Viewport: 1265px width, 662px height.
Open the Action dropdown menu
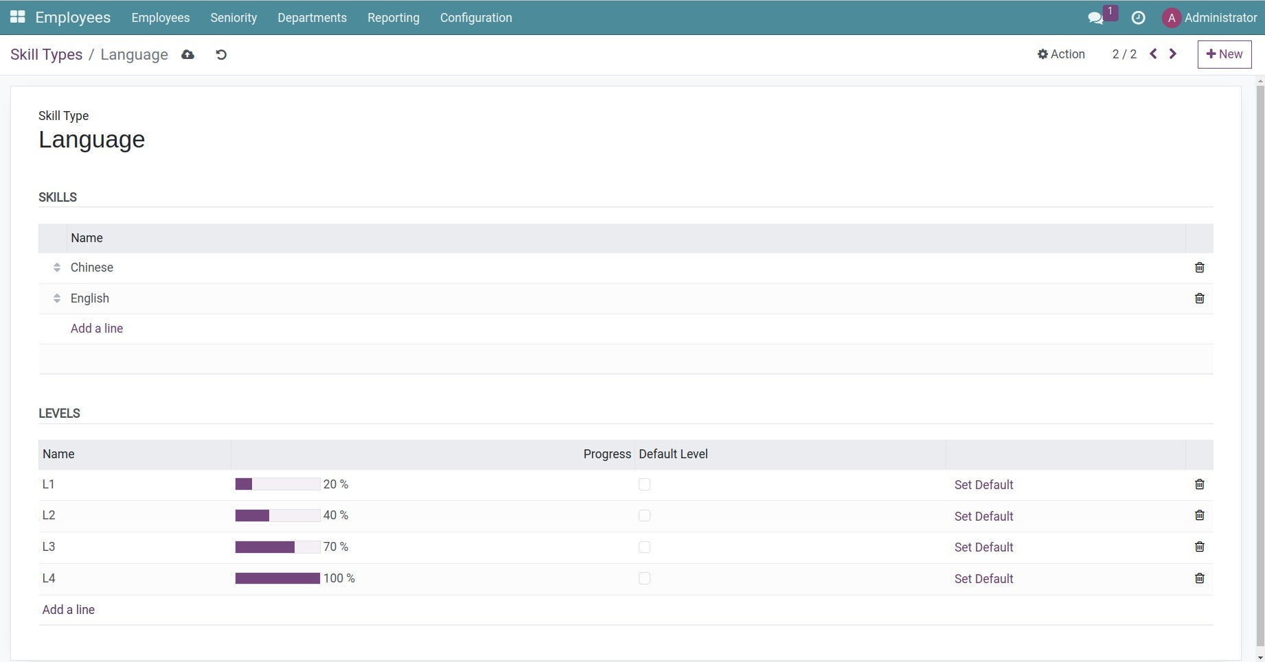1061,54
